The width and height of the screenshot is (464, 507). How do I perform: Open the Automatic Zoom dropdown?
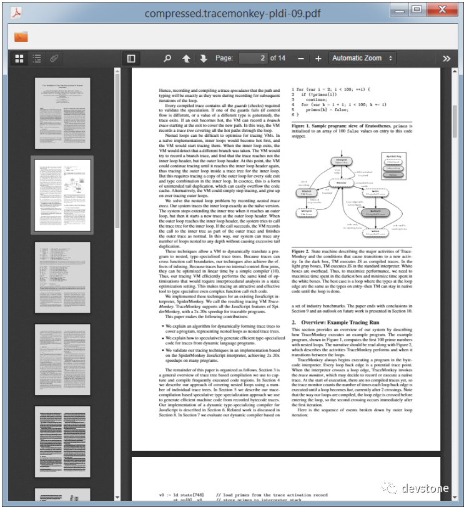362,58
